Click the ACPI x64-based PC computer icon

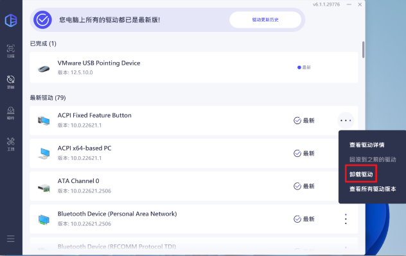coord(44,154)
